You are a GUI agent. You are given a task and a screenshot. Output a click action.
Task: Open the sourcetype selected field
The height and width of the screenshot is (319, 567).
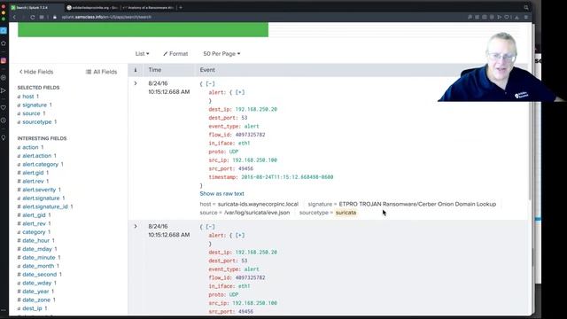coord(37,122)
